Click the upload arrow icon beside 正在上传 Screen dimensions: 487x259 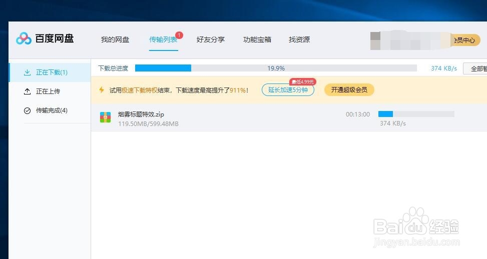[28, 91]
